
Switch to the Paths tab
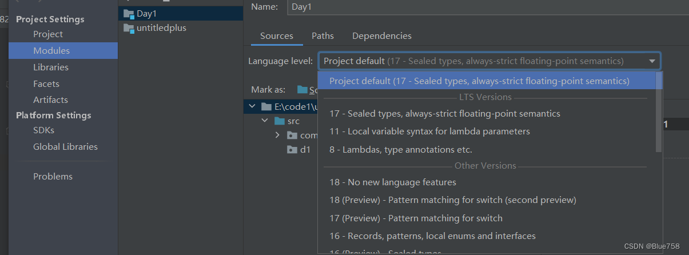(x=322, y=36)
